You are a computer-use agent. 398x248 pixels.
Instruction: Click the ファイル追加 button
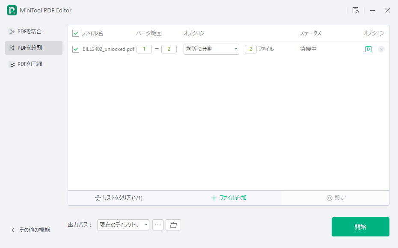pyautogui.click(x=229, y=198)
